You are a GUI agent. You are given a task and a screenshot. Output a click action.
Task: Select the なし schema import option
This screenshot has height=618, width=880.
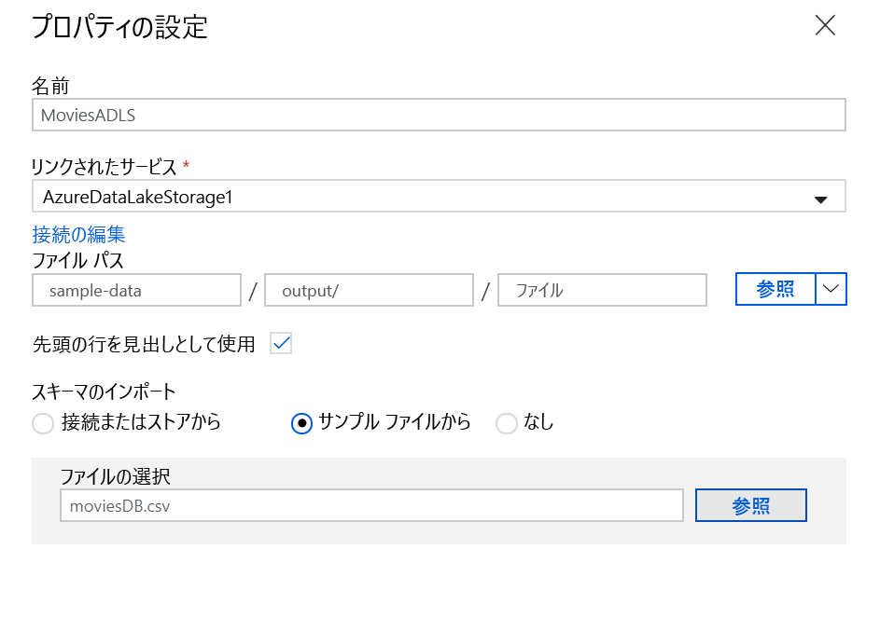pos(507,423)
